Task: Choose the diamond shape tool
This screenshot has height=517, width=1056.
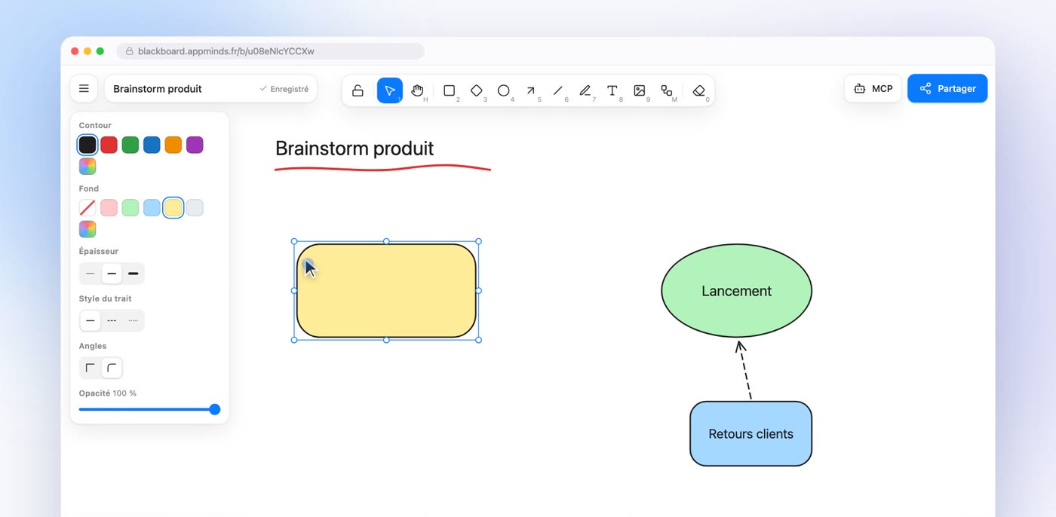Action: click(x=477, y=90)
